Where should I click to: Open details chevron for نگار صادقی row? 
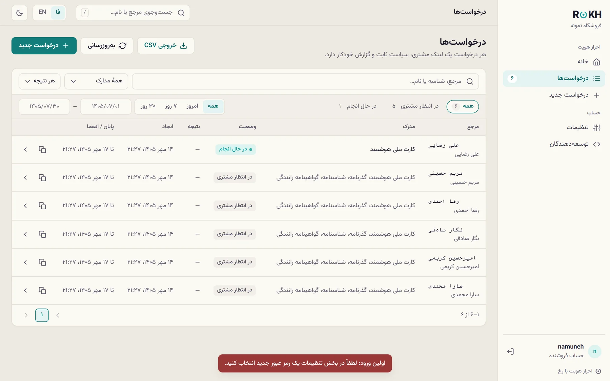click(x=25, y=234)
